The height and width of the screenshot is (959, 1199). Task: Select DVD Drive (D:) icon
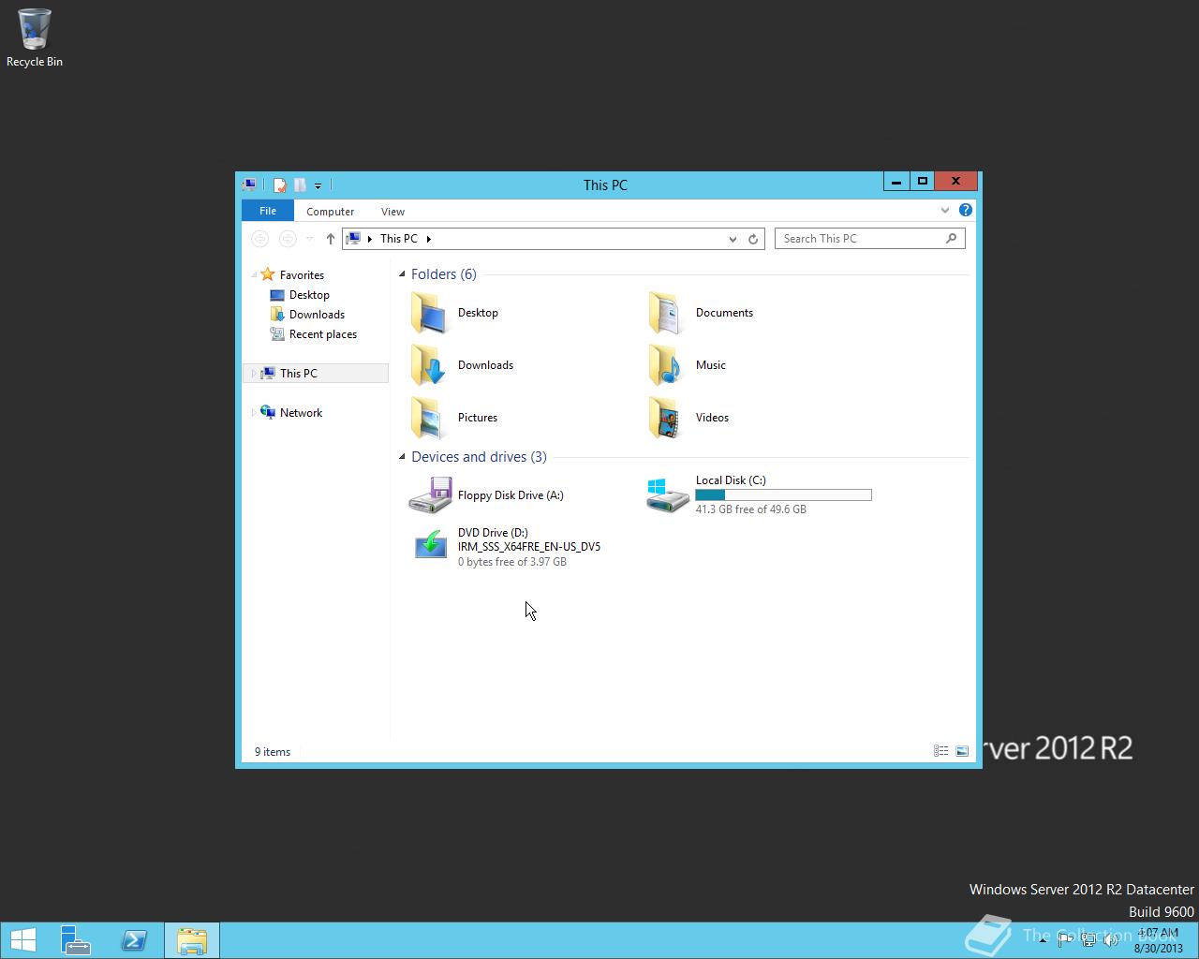[430, 546]
